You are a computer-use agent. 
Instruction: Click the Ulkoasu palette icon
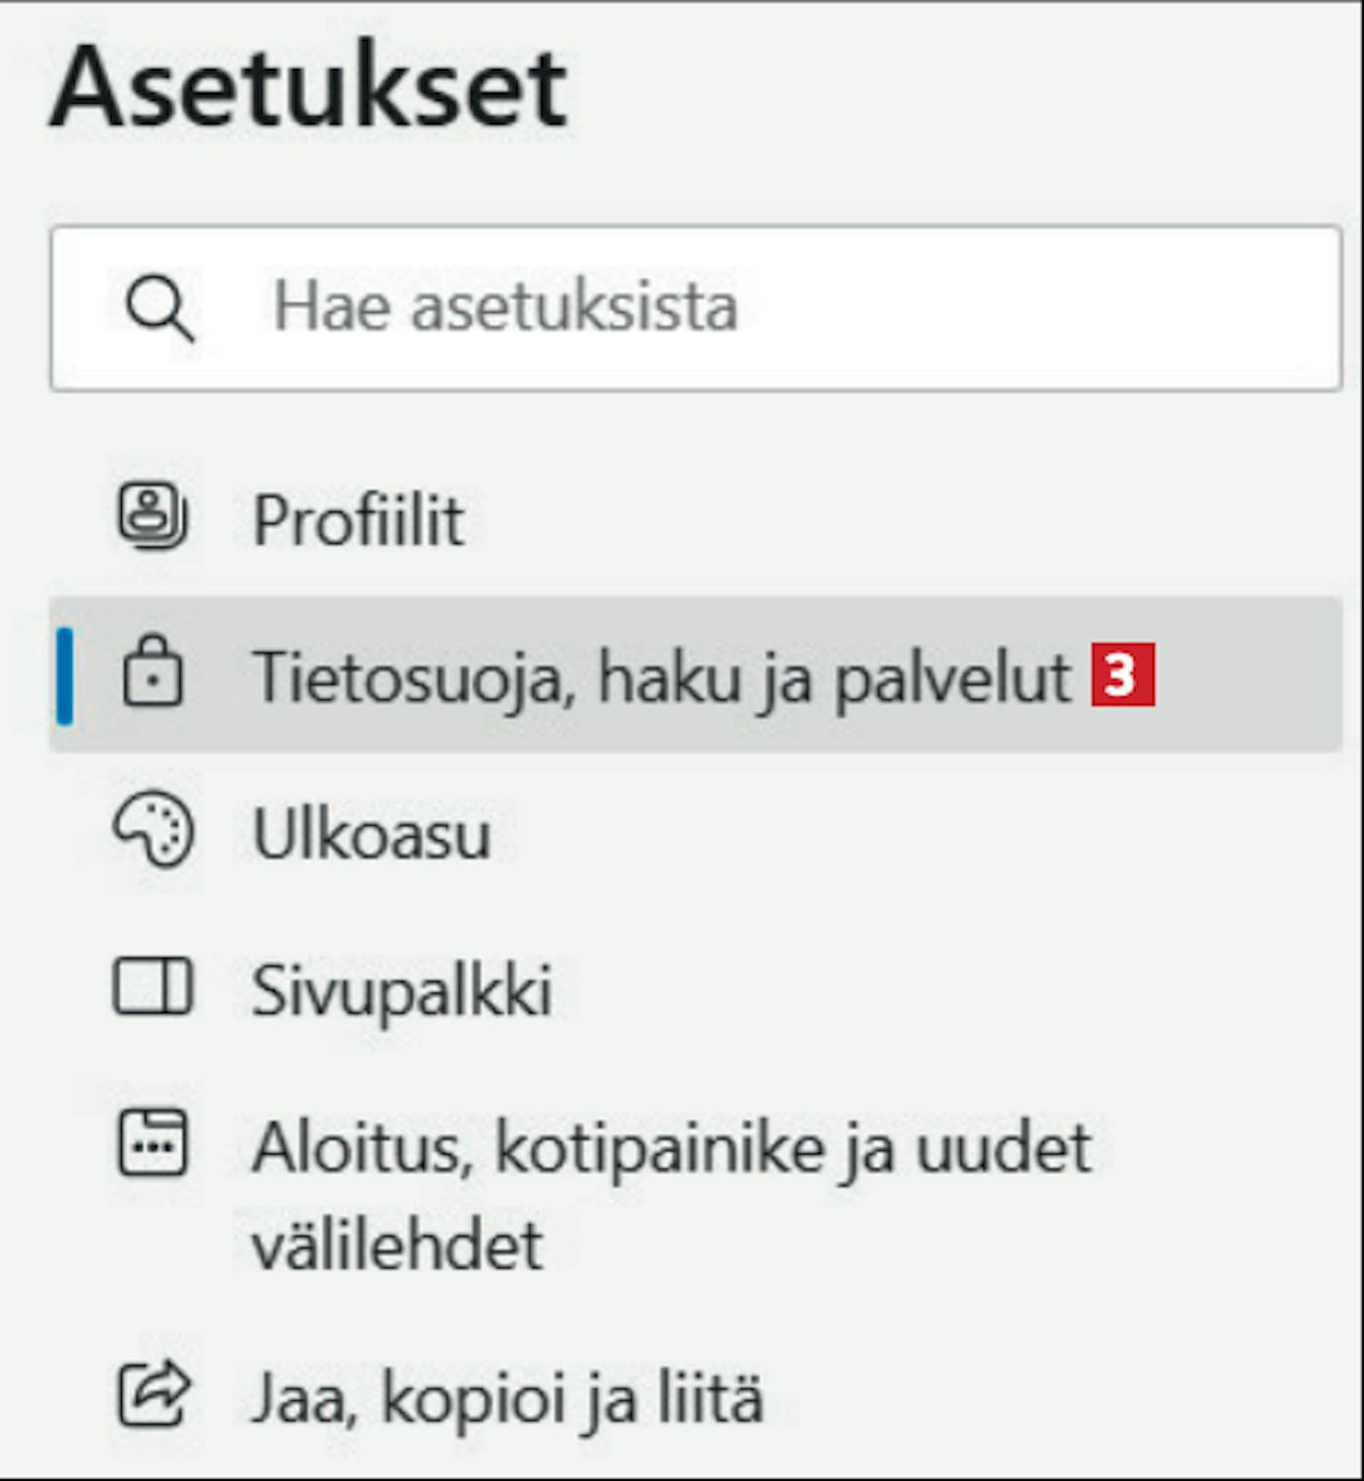pyautogui.click(x=152, y=829)
